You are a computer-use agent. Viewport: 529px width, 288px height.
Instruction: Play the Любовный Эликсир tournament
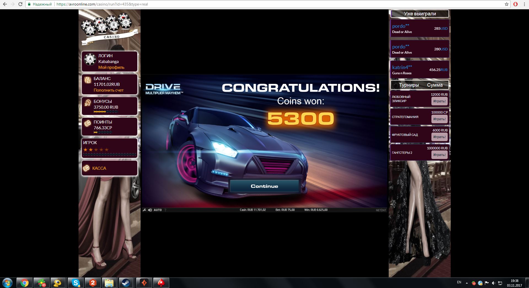[439, 101]
